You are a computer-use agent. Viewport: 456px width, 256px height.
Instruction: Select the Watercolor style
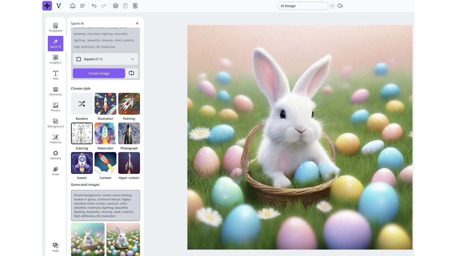coord(105,133)
